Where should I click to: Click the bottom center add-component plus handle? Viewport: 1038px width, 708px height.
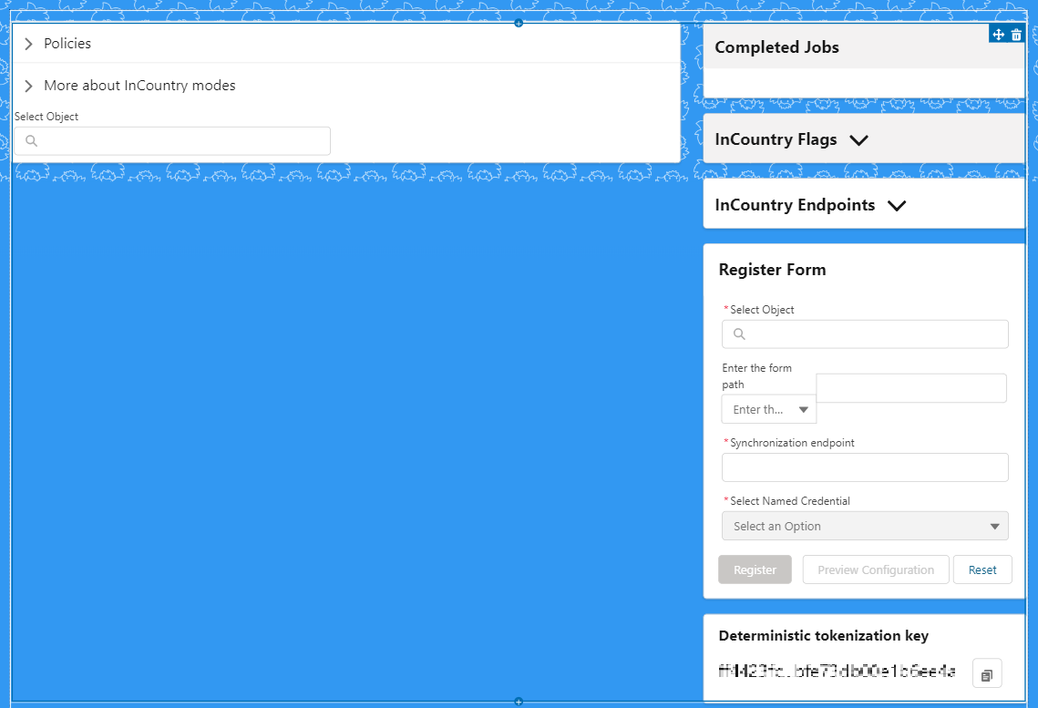(x=519, y=702)
